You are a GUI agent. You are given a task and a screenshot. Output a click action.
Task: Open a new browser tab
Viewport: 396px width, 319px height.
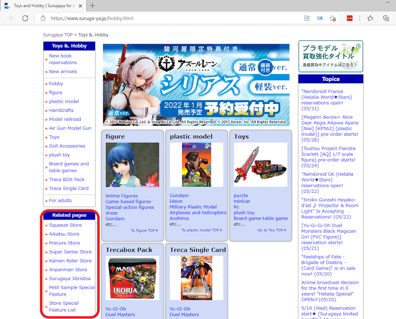coord(93,5)
